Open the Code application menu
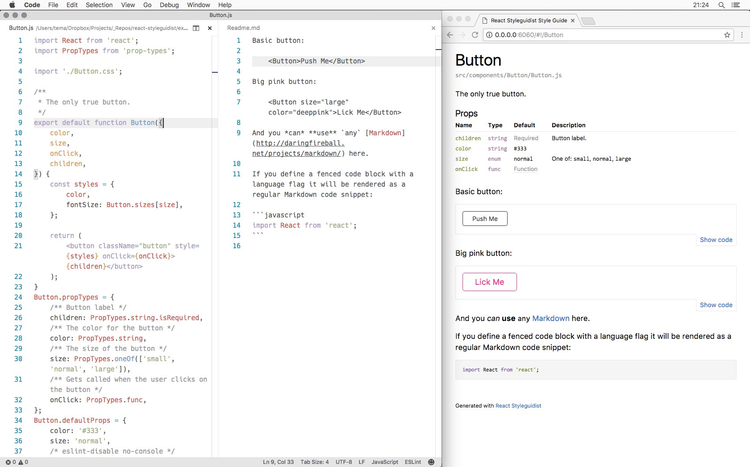The height and width of the screenshot is (467, 750). point(32,5)
